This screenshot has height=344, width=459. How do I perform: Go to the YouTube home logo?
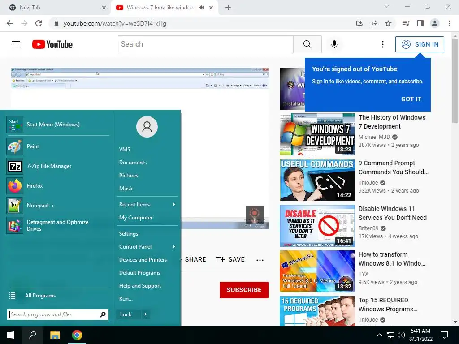[x=52, y=44]
